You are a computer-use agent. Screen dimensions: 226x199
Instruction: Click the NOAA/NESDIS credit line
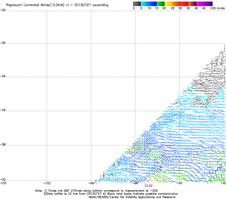tap(132, 197)
